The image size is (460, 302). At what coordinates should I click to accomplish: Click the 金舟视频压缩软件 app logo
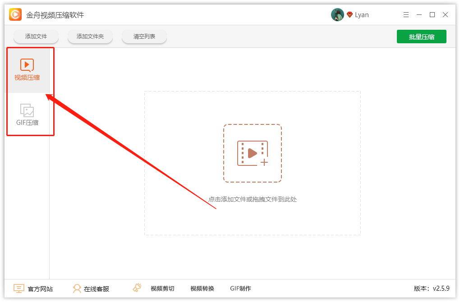coord(15,15)
